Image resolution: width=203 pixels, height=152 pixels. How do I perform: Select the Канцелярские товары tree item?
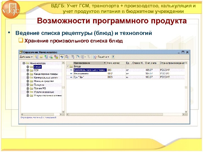pos(46,74)
